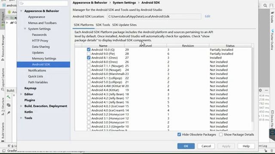Open the Layout Captures side tab
The image size is (275, 154).
coord(3,80)
